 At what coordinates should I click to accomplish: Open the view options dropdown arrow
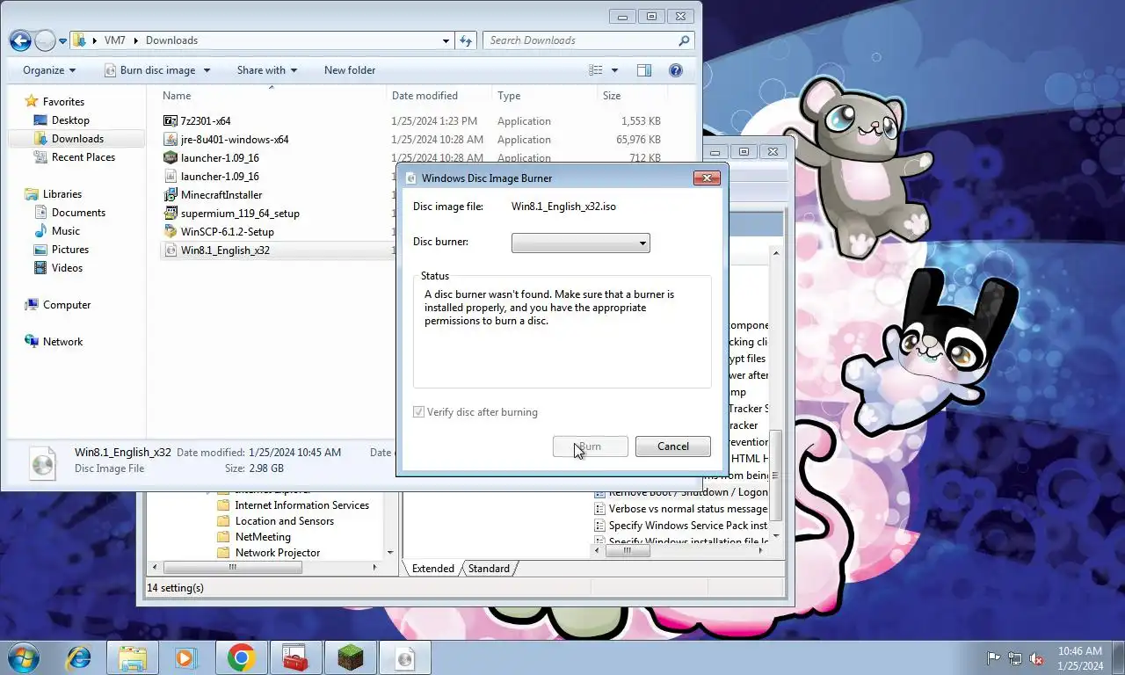click(614, 70)
